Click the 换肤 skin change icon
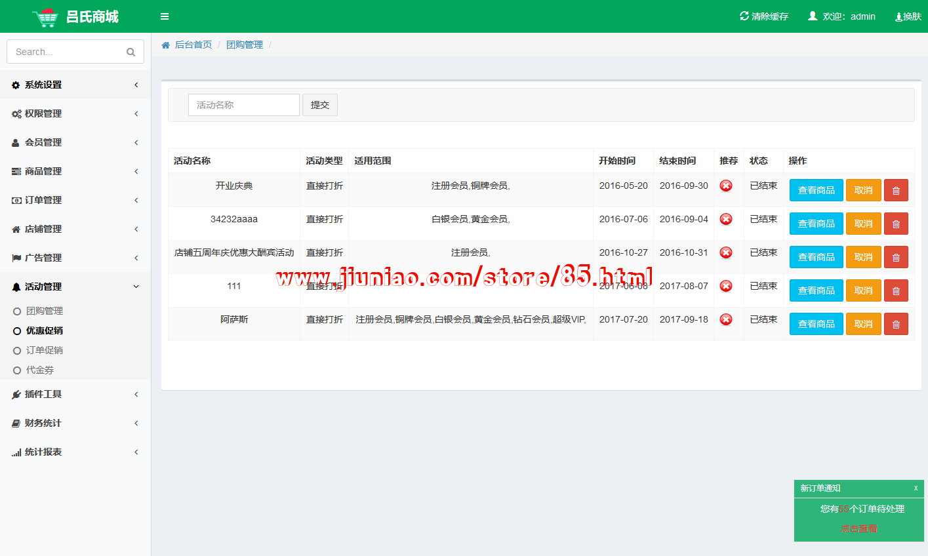 pyautogui.click(x=898, y=17)
